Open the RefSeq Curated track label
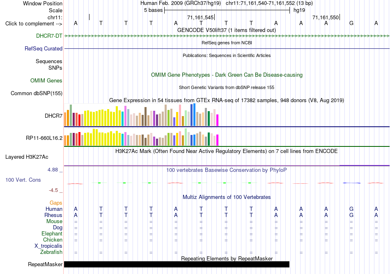Screen dimensions: 390x274 (43, 49)
